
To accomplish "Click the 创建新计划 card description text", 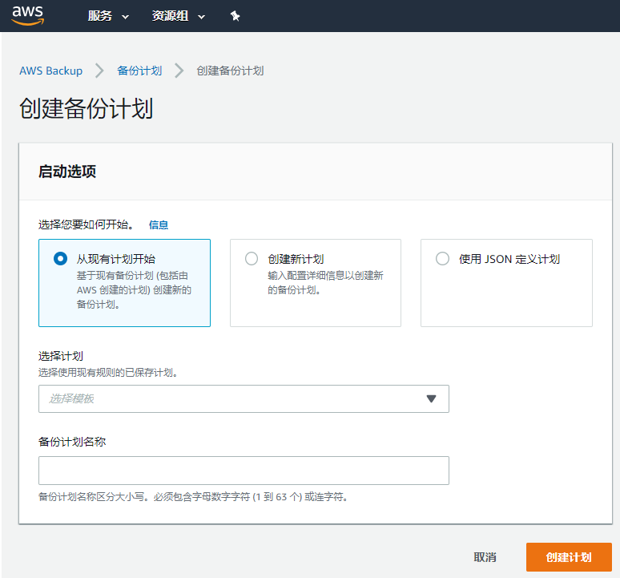I will [325, 282].
